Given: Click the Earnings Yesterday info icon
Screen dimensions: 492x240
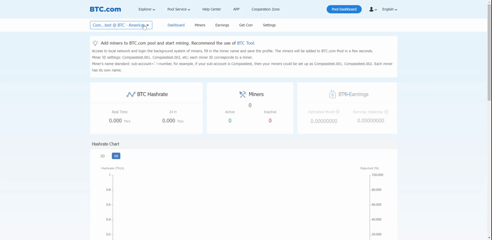Looking at the screenshot, I should click(386, 111).
